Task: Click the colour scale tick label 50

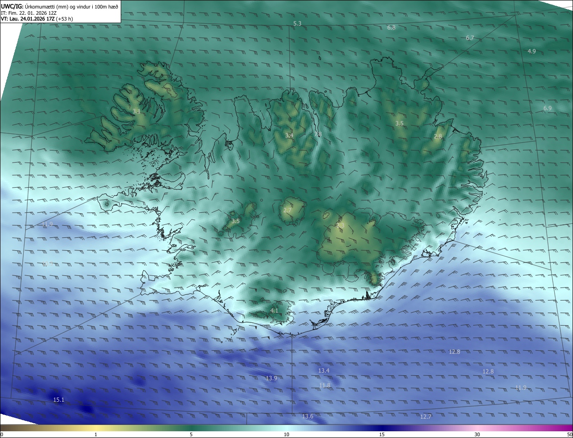Action: tap(569, 434)
